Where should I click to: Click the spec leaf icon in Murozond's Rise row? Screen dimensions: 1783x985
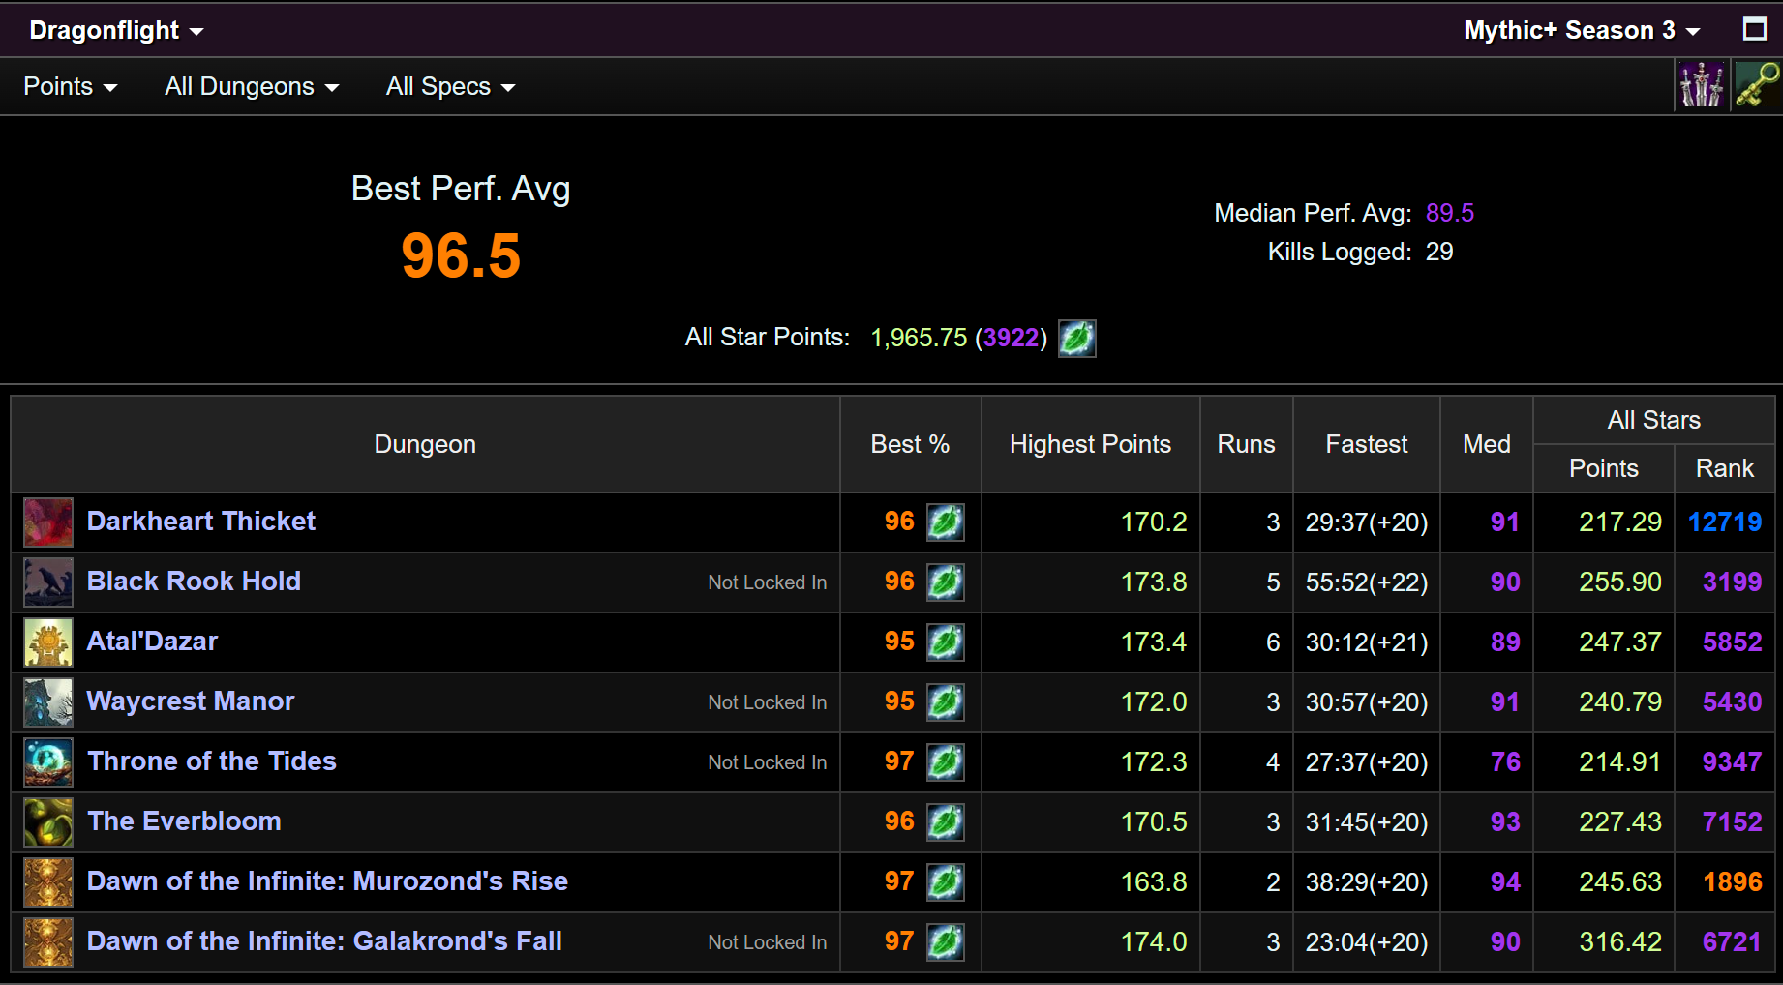[946, 882]
